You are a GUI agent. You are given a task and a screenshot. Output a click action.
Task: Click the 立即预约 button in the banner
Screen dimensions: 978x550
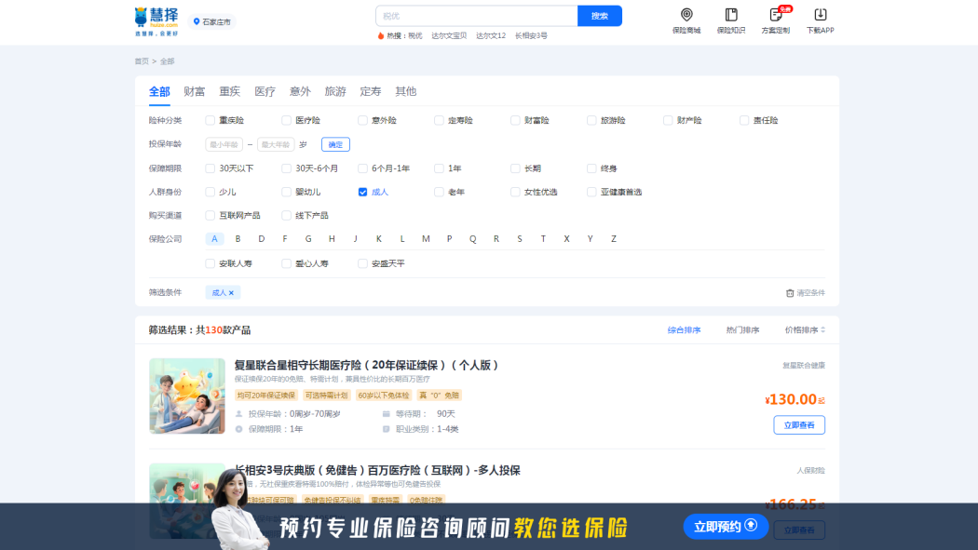click(x=726, y=527)
